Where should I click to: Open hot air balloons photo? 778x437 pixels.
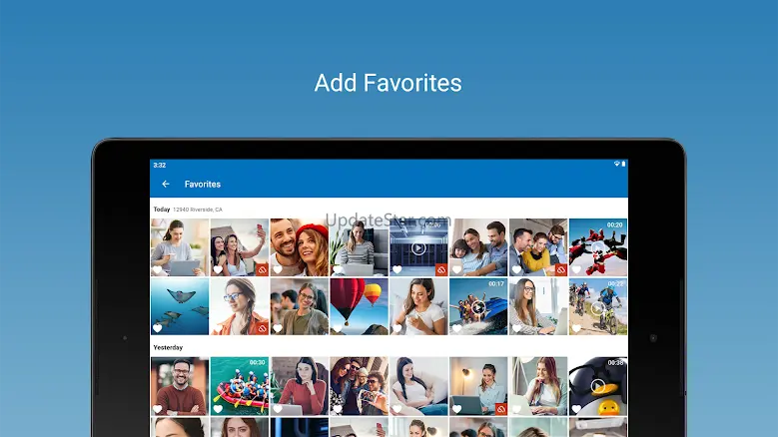pos(360,306)
